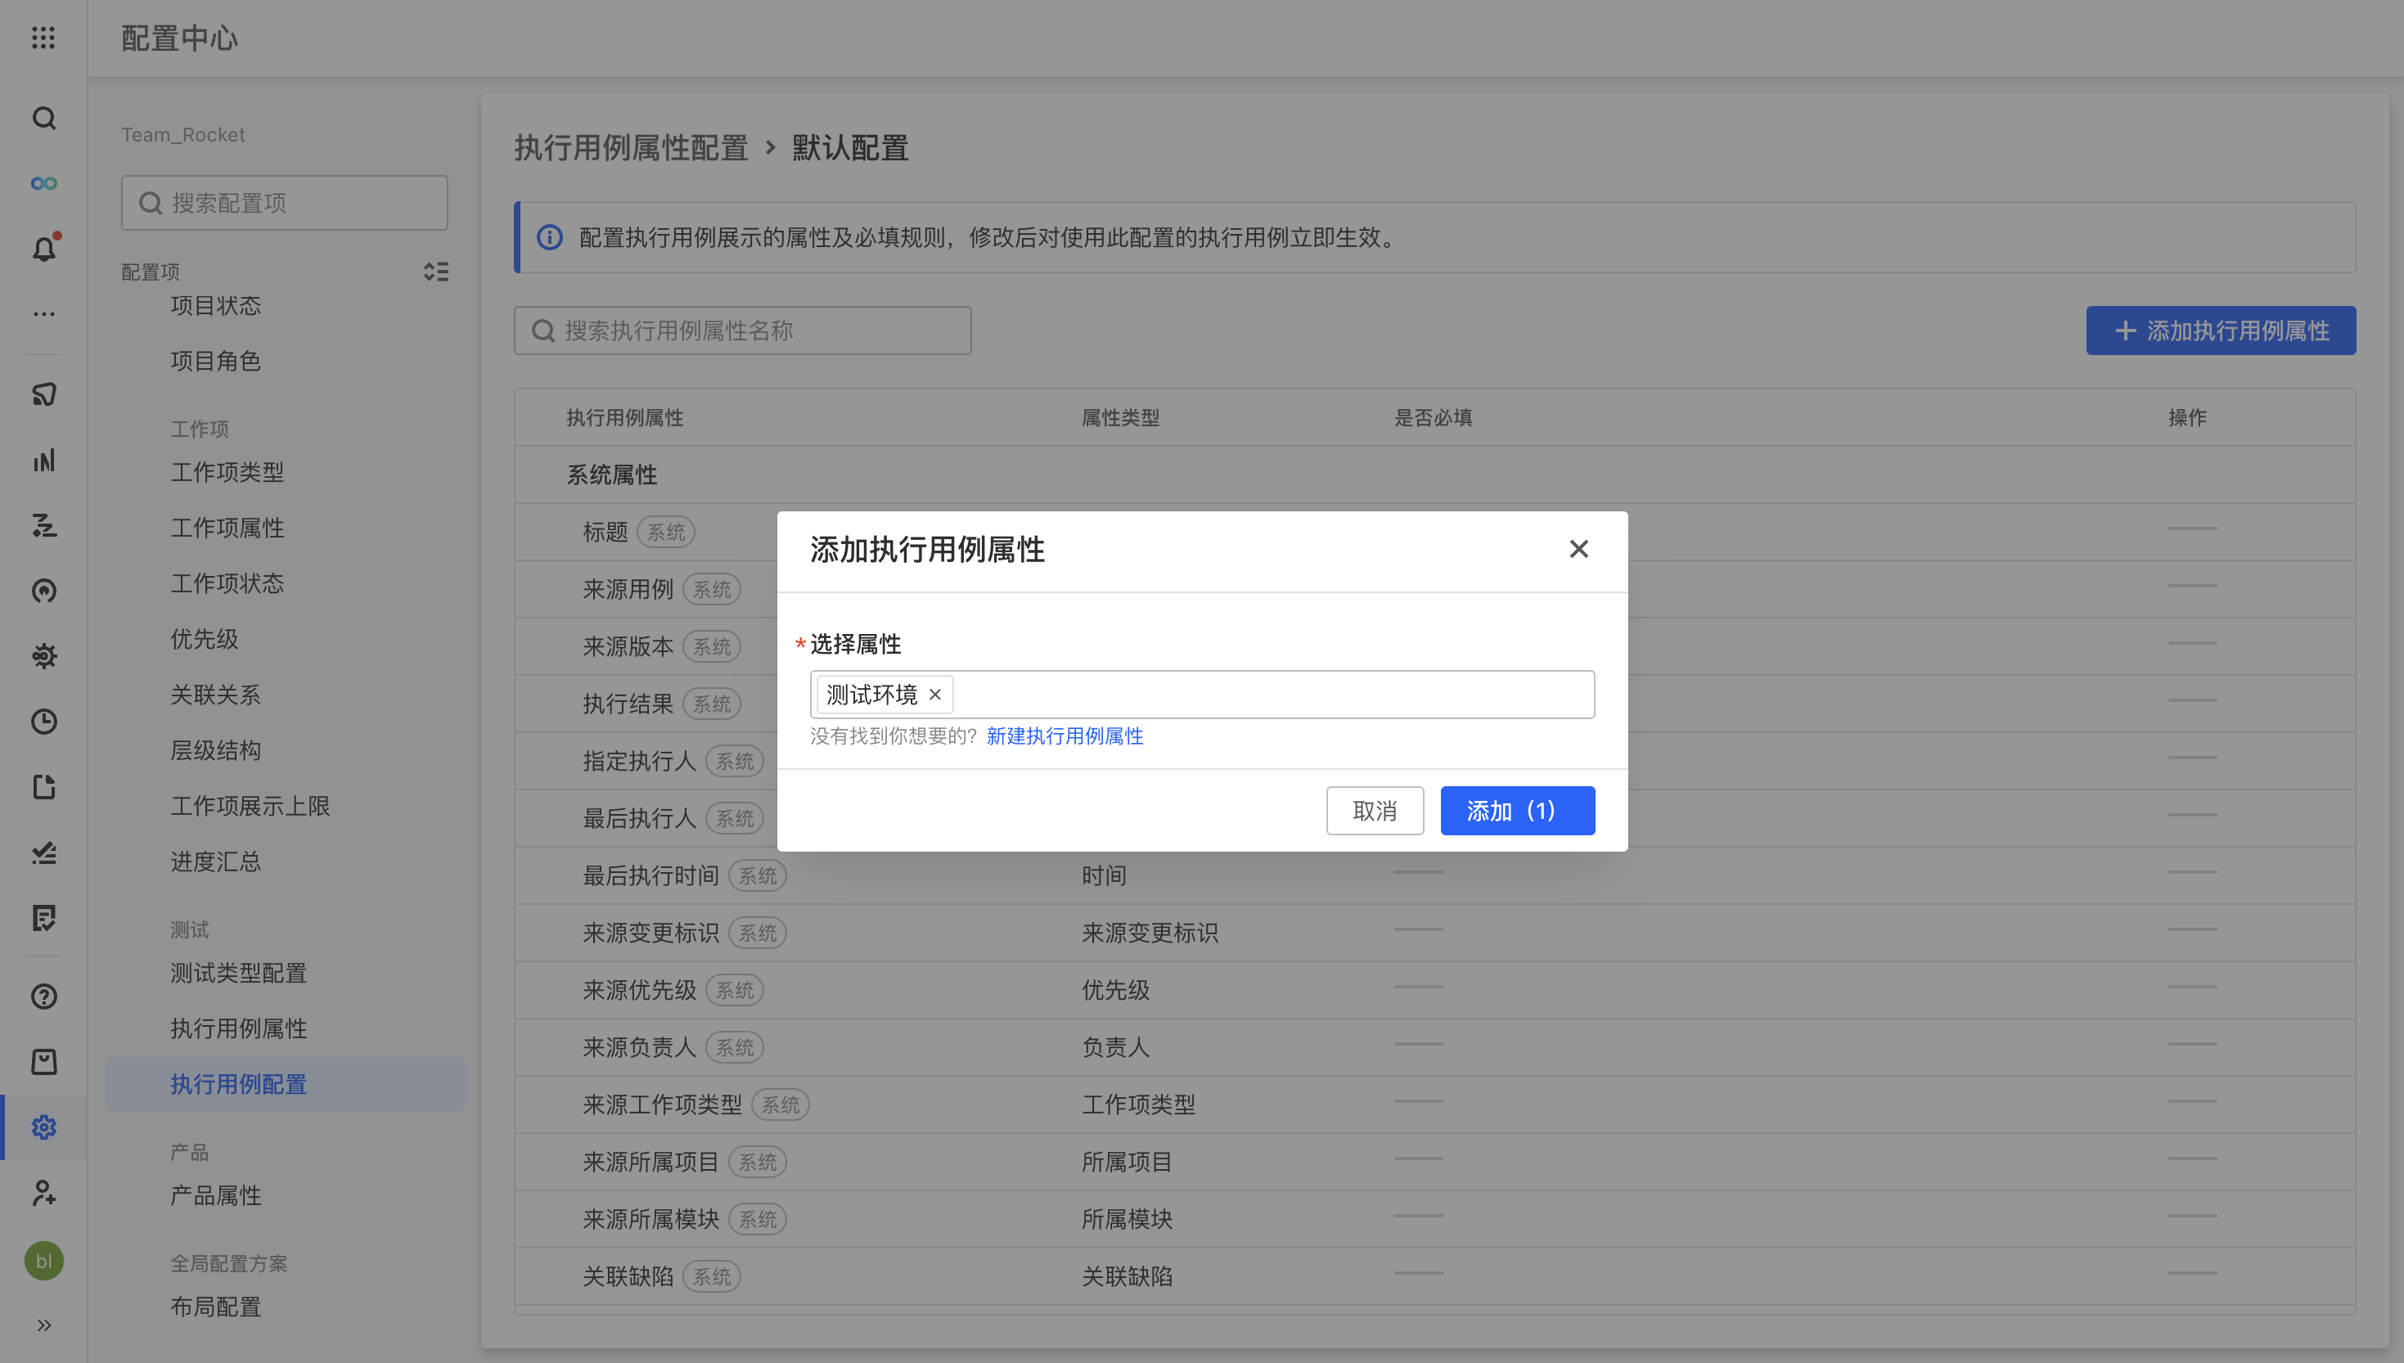Open the three-dots more menu in rail
Image resolution: width=2404 pixels, height=1363 pixels.
click(x=43, y=313)
